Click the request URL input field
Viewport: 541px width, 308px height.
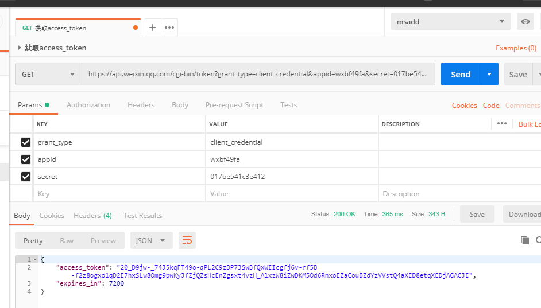pyautogui.click(x=258, y=74)
